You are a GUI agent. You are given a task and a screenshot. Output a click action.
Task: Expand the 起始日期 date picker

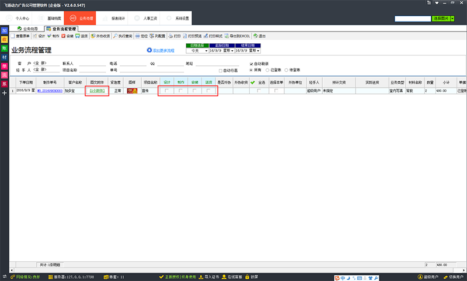click(232, 50)
